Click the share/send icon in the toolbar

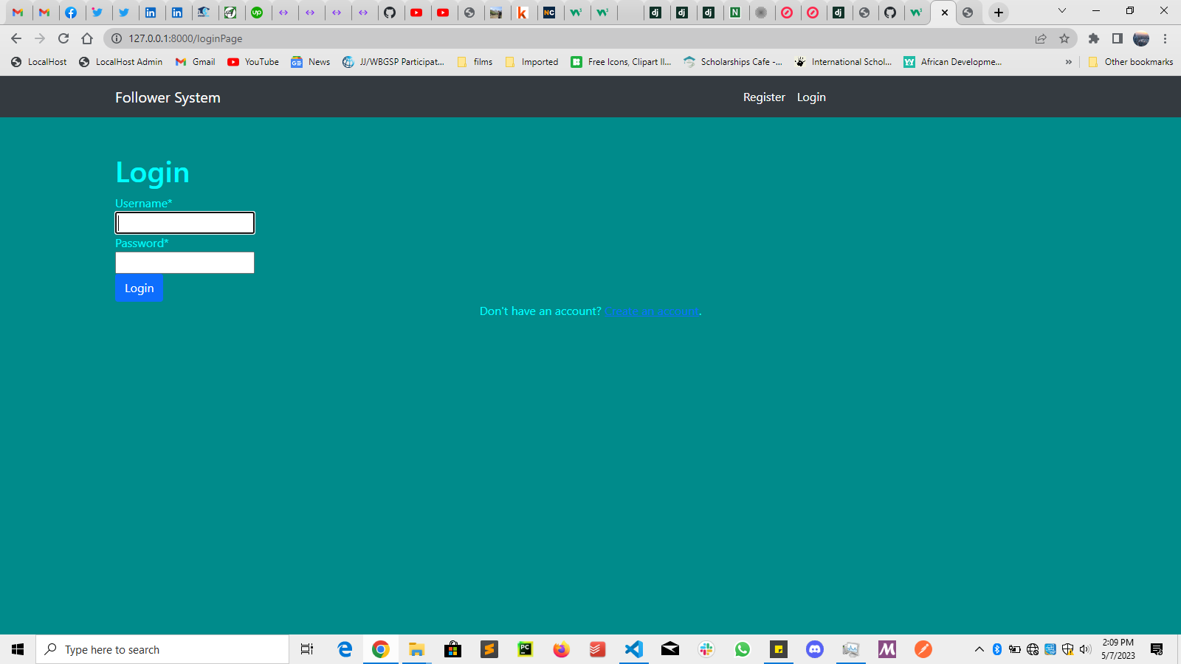click(1041, 38)
